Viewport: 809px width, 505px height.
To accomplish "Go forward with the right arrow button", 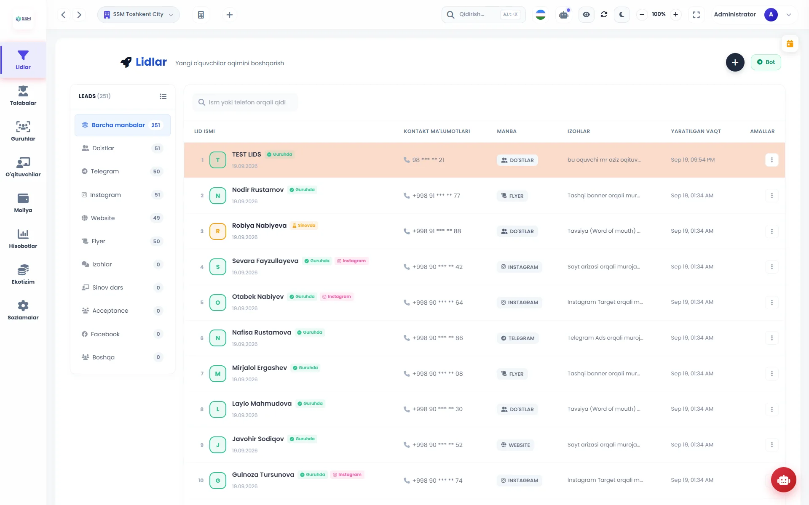I will (x=79, y=15).
